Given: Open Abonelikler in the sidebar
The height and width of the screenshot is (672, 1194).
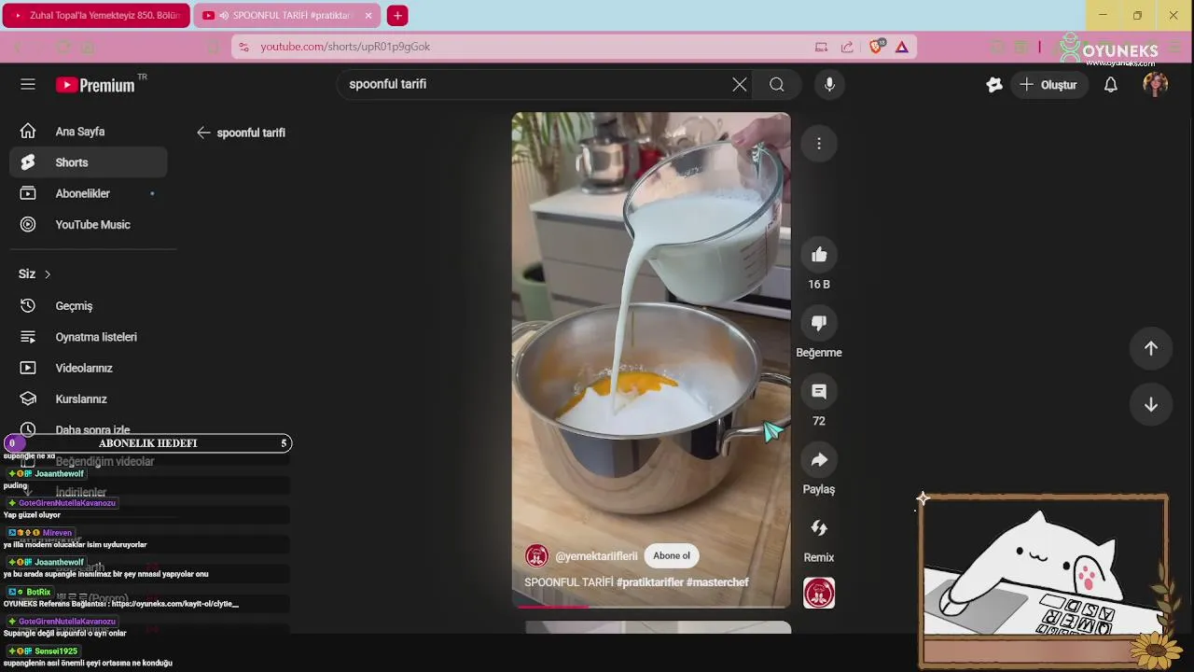Looking at the screenshot, I should point(89,193).
